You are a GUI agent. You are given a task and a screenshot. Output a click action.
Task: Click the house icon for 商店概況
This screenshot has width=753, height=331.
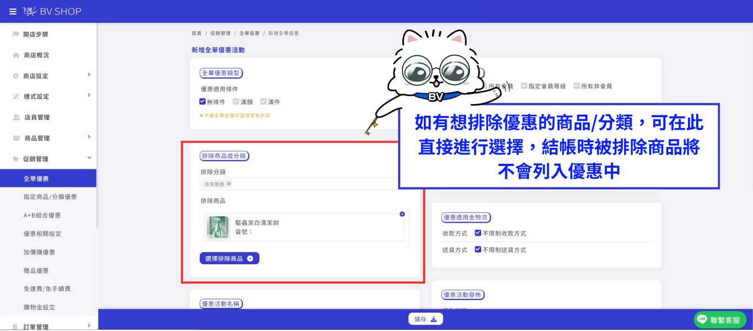(x=16, y=55)
